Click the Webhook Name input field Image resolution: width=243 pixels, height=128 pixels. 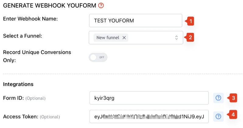[136, 21]
